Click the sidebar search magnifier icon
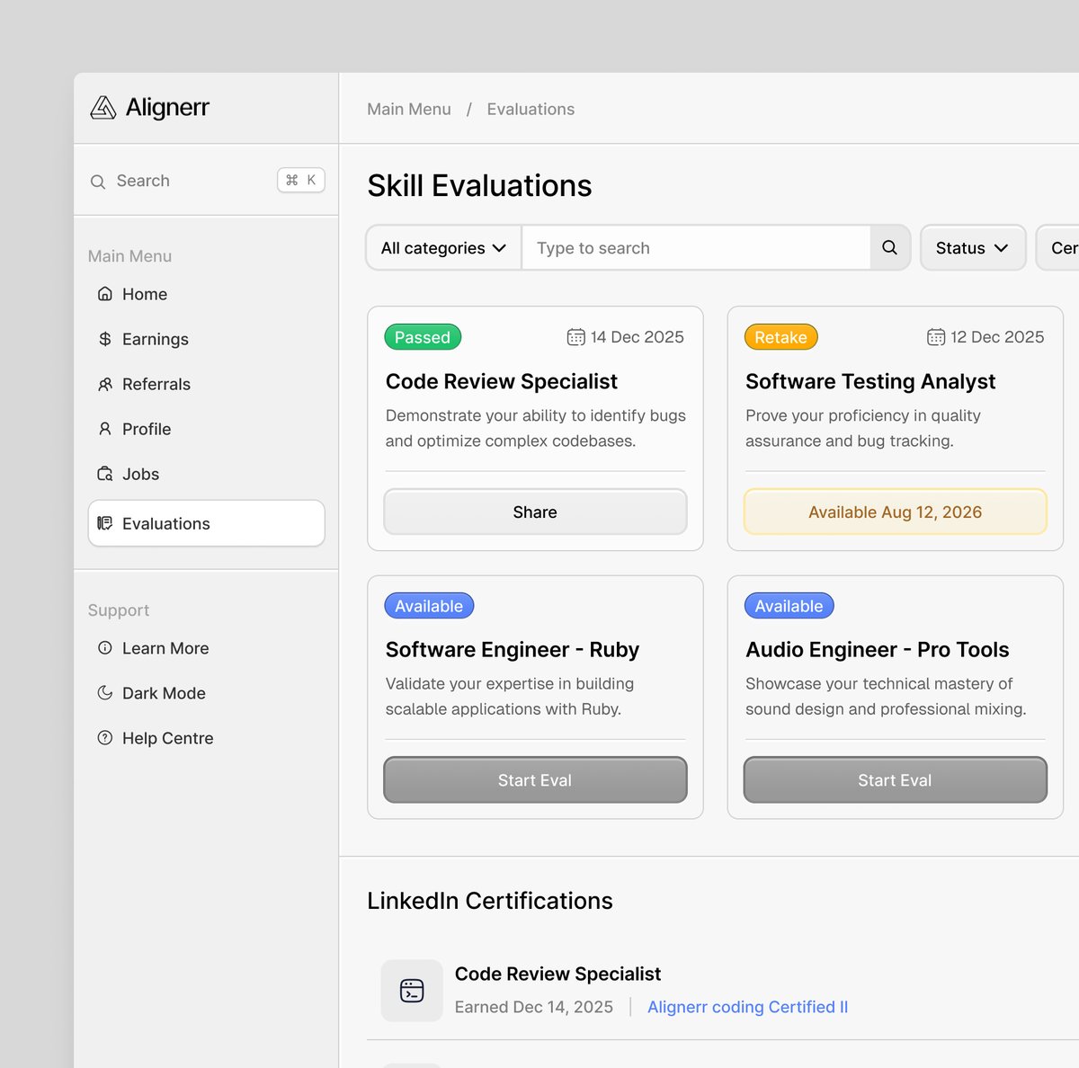This screenshot has width=1079, height=1068. tap(98, 182)
